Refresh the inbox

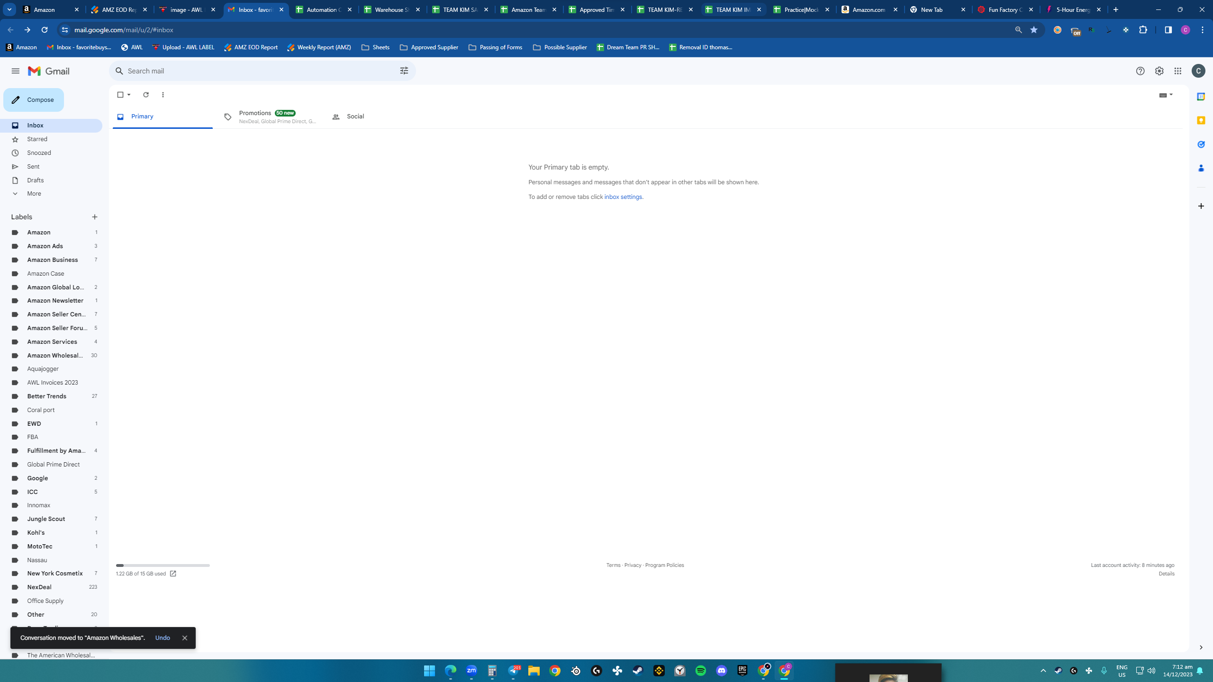(146, 95)
